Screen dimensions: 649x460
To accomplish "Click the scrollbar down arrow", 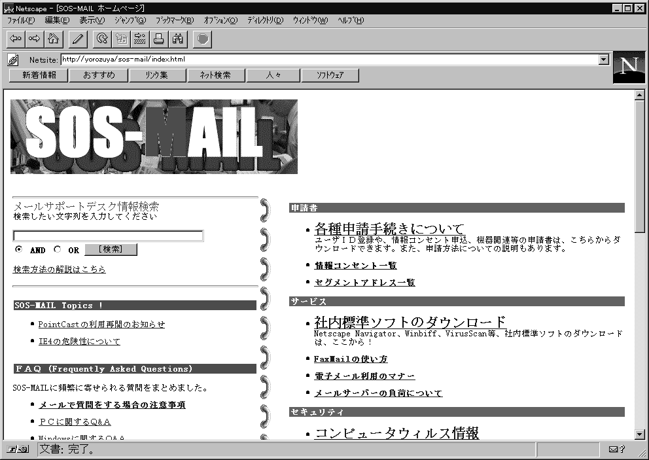I will pos(639,434).
